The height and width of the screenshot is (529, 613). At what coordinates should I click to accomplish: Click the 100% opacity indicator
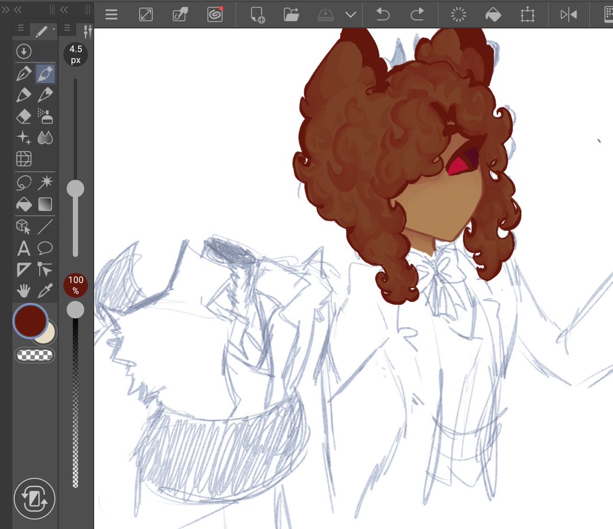pos(76,285)
